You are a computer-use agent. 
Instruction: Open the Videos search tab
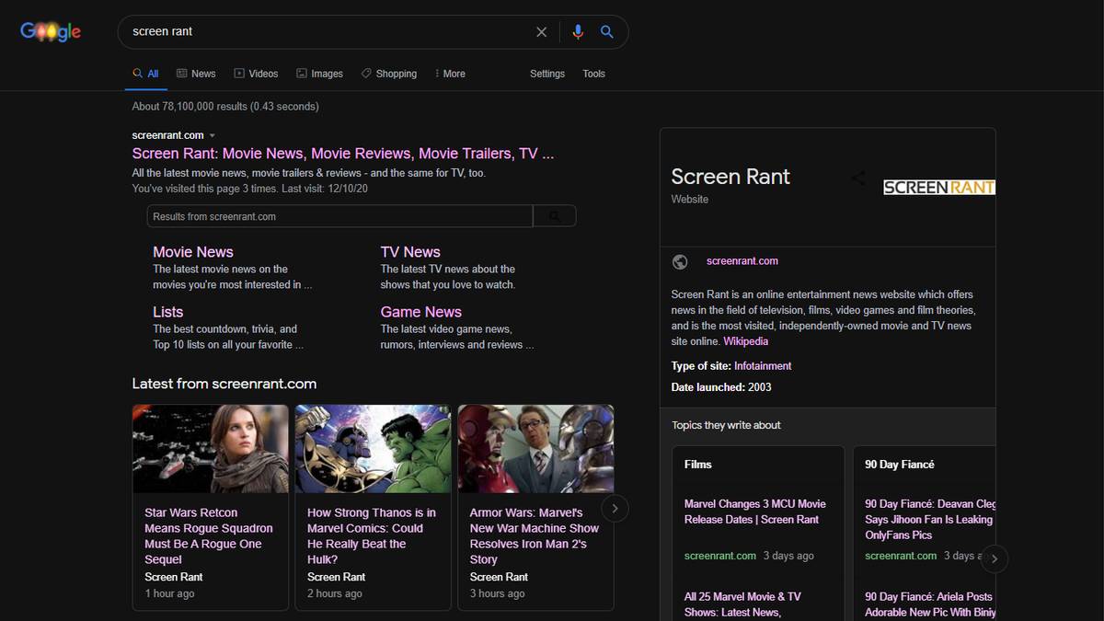pos(256,74)
